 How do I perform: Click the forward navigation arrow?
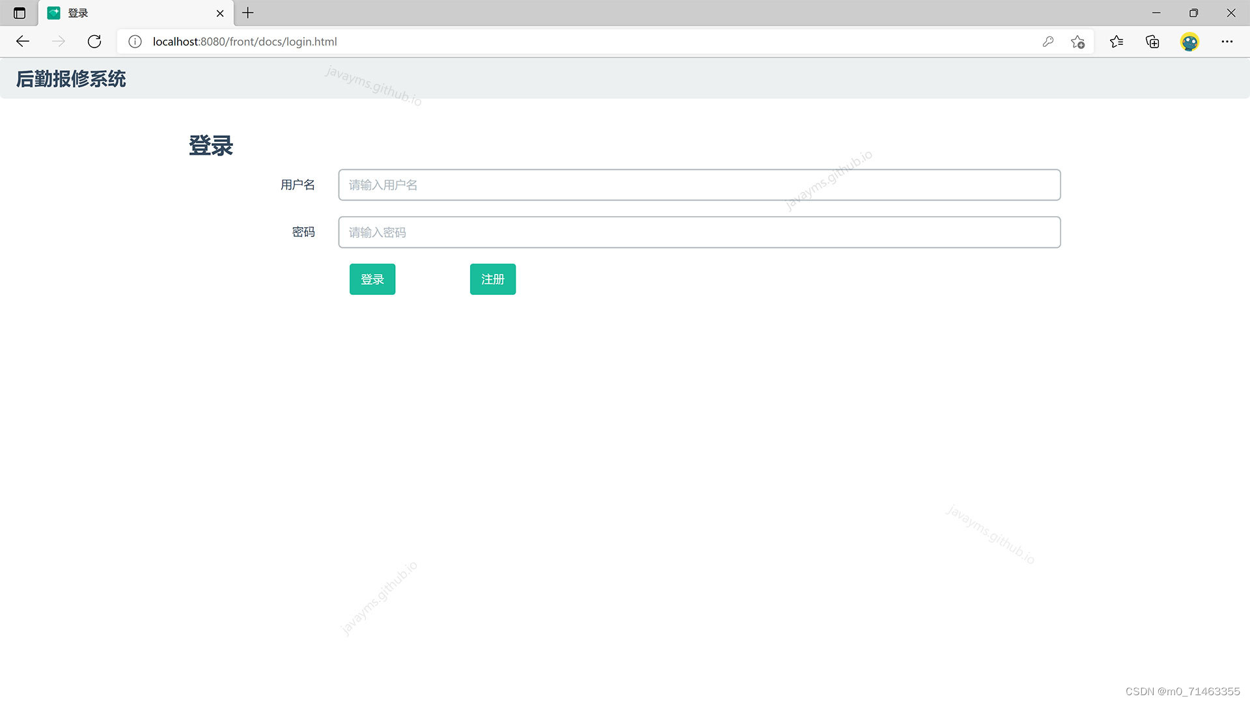59,42
